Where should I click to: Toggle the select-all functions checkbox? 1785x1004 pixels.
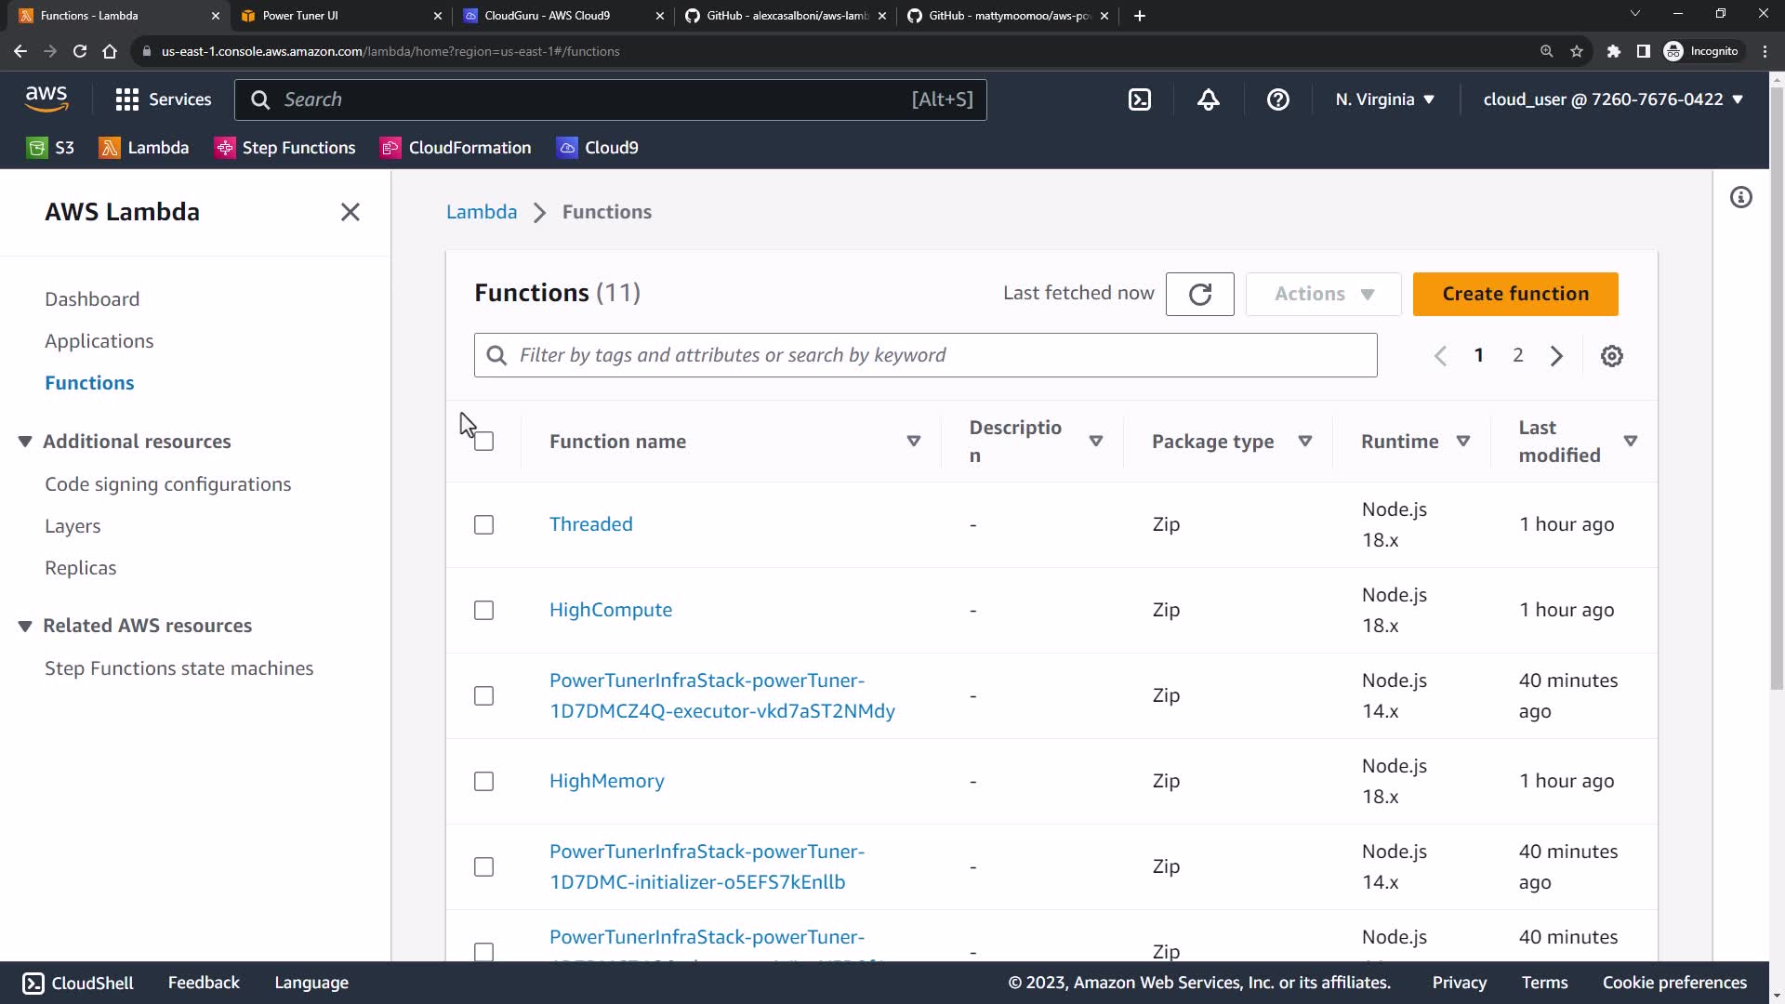[x=483, y=442]
